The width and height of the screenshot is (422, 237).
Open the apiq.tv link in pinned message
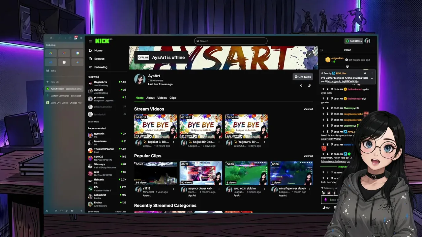click(x=343, y=81)
